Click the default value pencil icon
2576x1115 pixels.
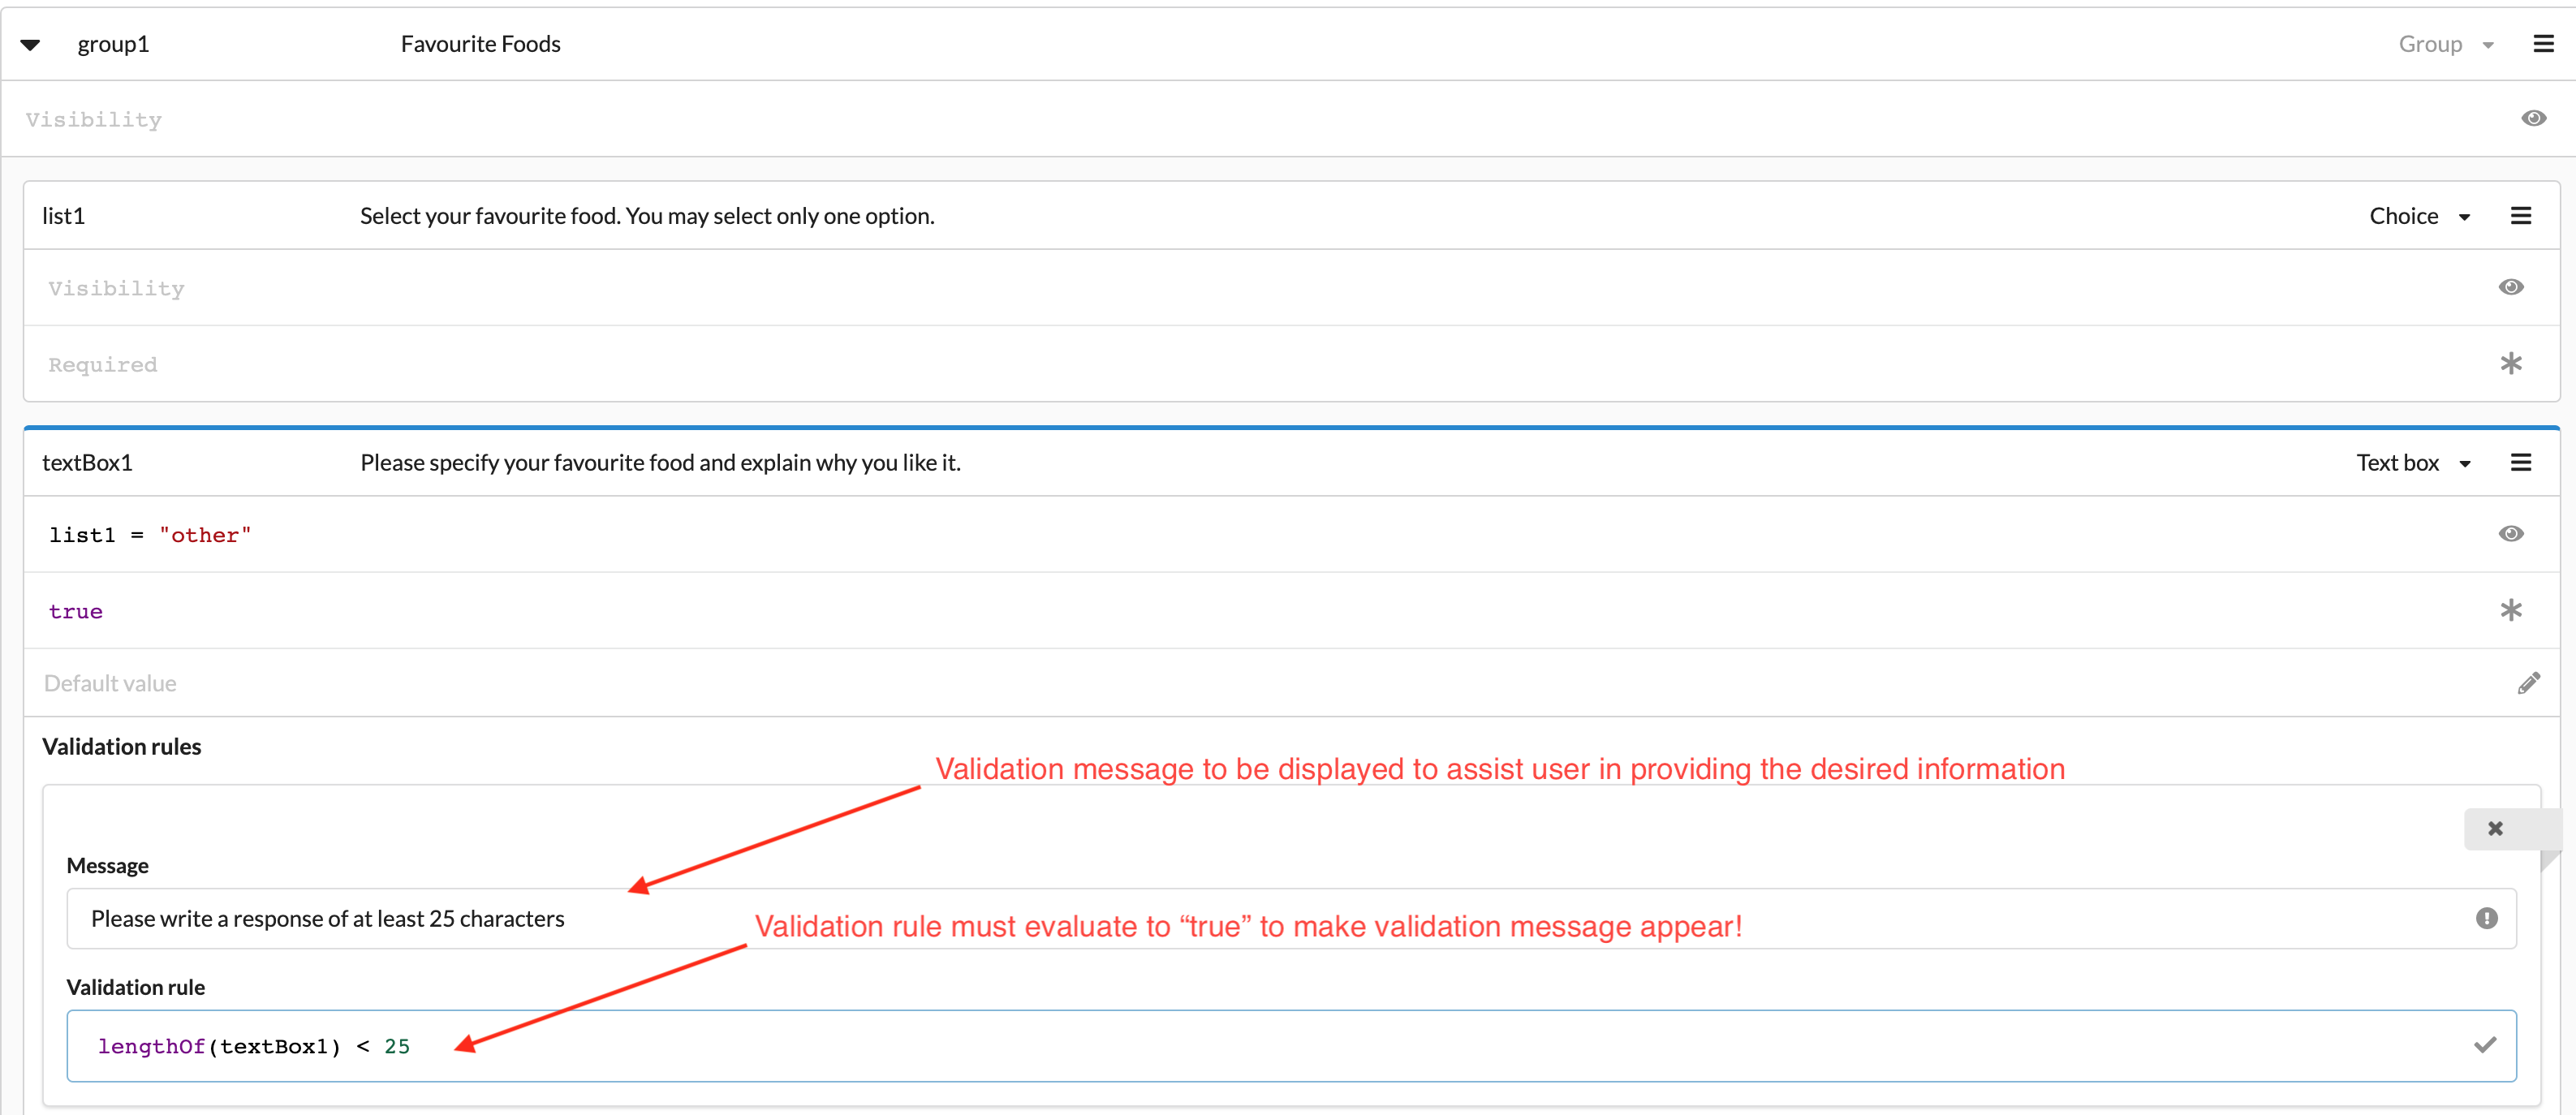click(x=2528, y=683)
